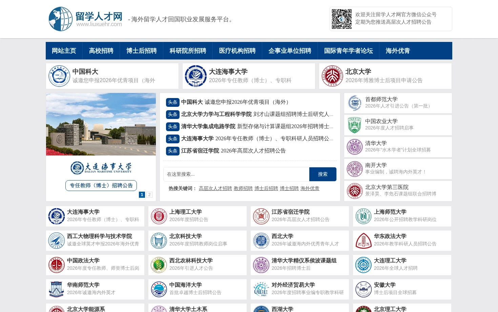This screenshot has width=498, height=312.
Task: Open 中国科大 emblem in top banner
Action: [59, 76]
